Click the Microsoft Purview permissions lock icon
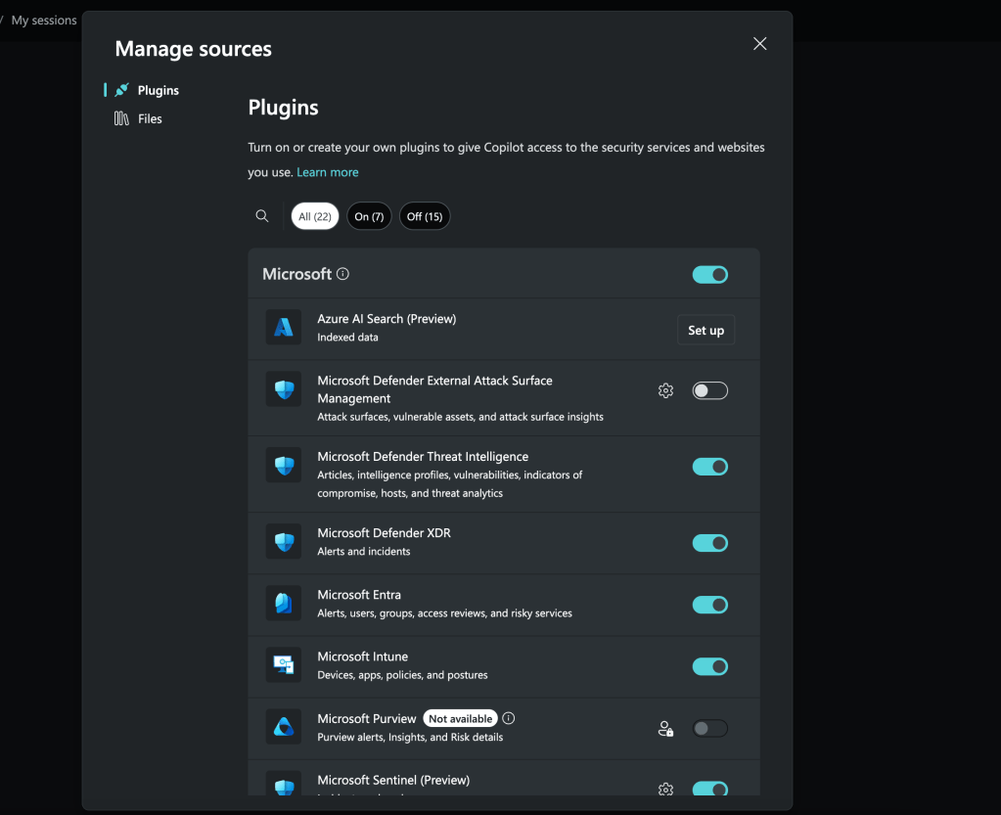Image resolution: width=1001 pixels, height=815 pixels. tap(665, 728)
